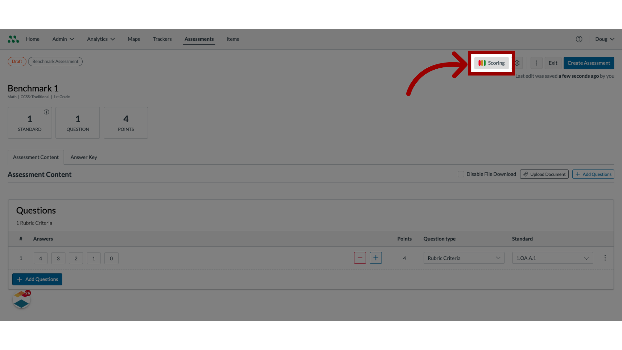
Task: Expand the Admin dropdown menu
Action: [x=63, y=39]
